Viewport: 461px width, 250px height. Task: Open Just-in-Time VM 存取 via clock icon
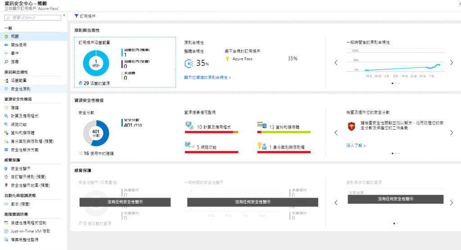(x=6, y=231)
